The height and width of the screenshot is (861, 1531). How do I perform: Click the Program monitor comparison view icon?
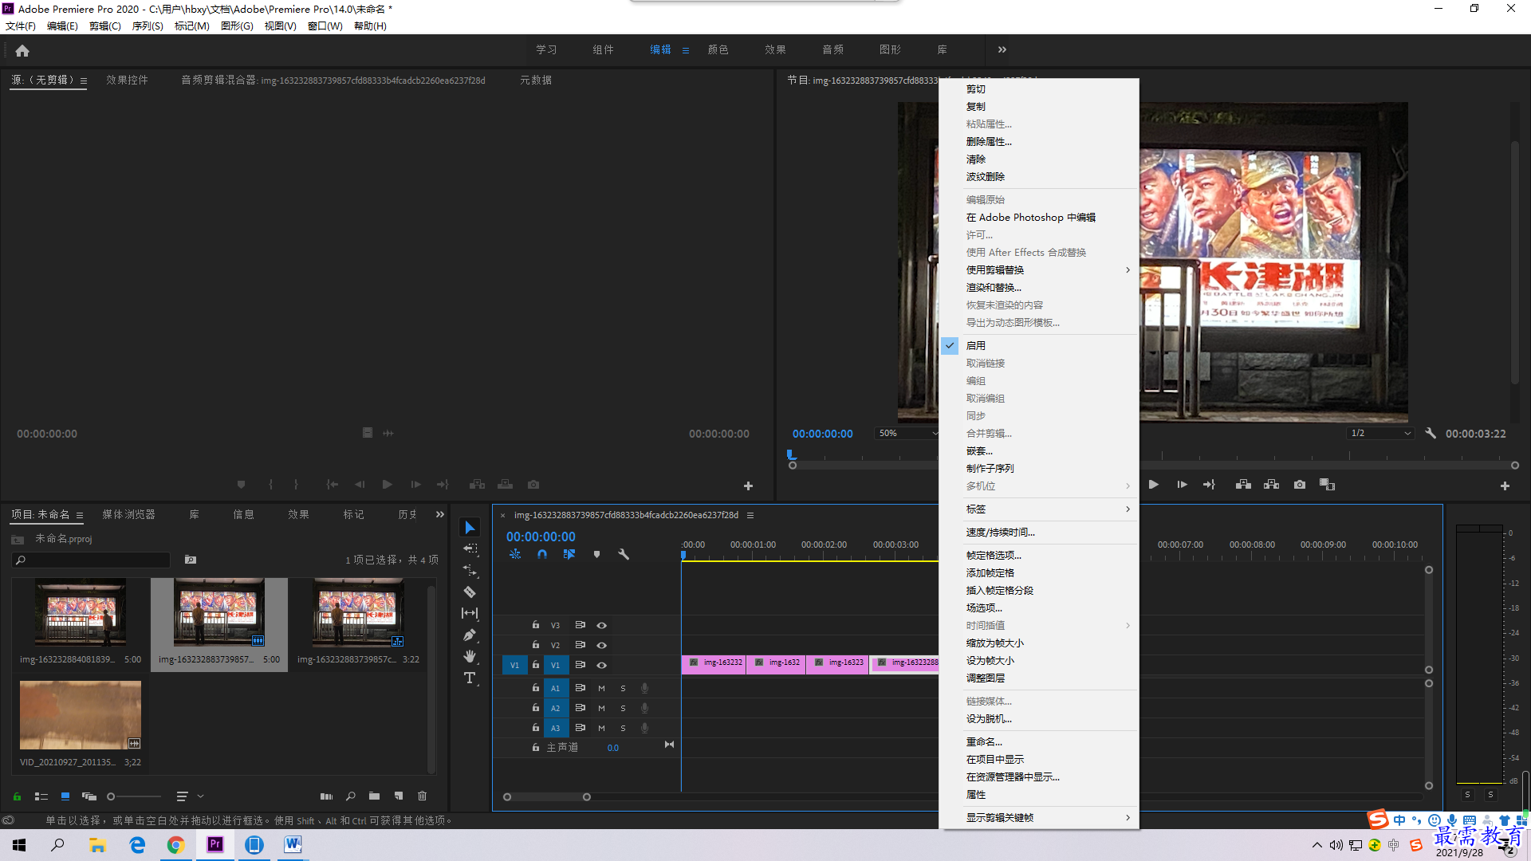(1328, 485)
